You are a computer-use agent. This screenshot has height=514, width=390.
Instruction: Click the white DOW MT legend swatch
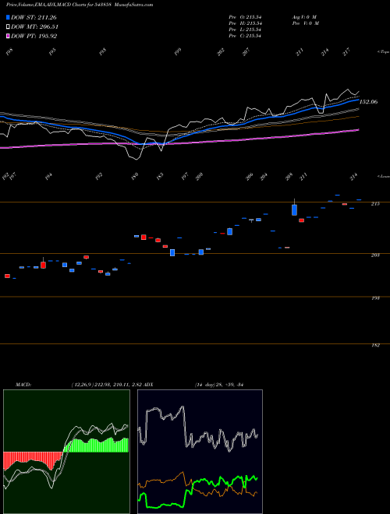click(8, 26)
